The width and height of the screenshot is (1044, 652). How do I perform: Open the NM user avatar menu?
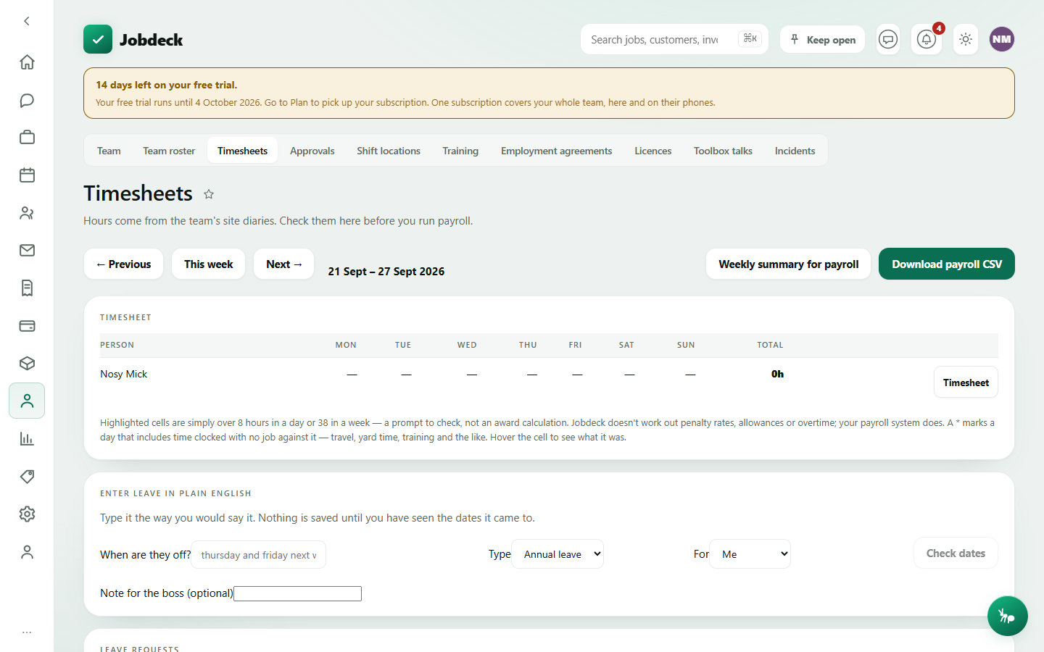coord(1002,39)
